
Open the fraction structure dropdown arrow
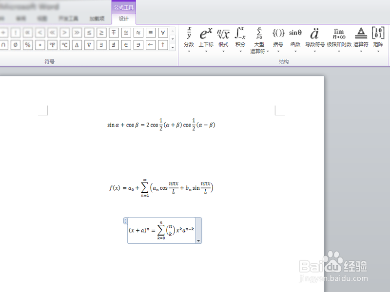(x=189, y=51)
